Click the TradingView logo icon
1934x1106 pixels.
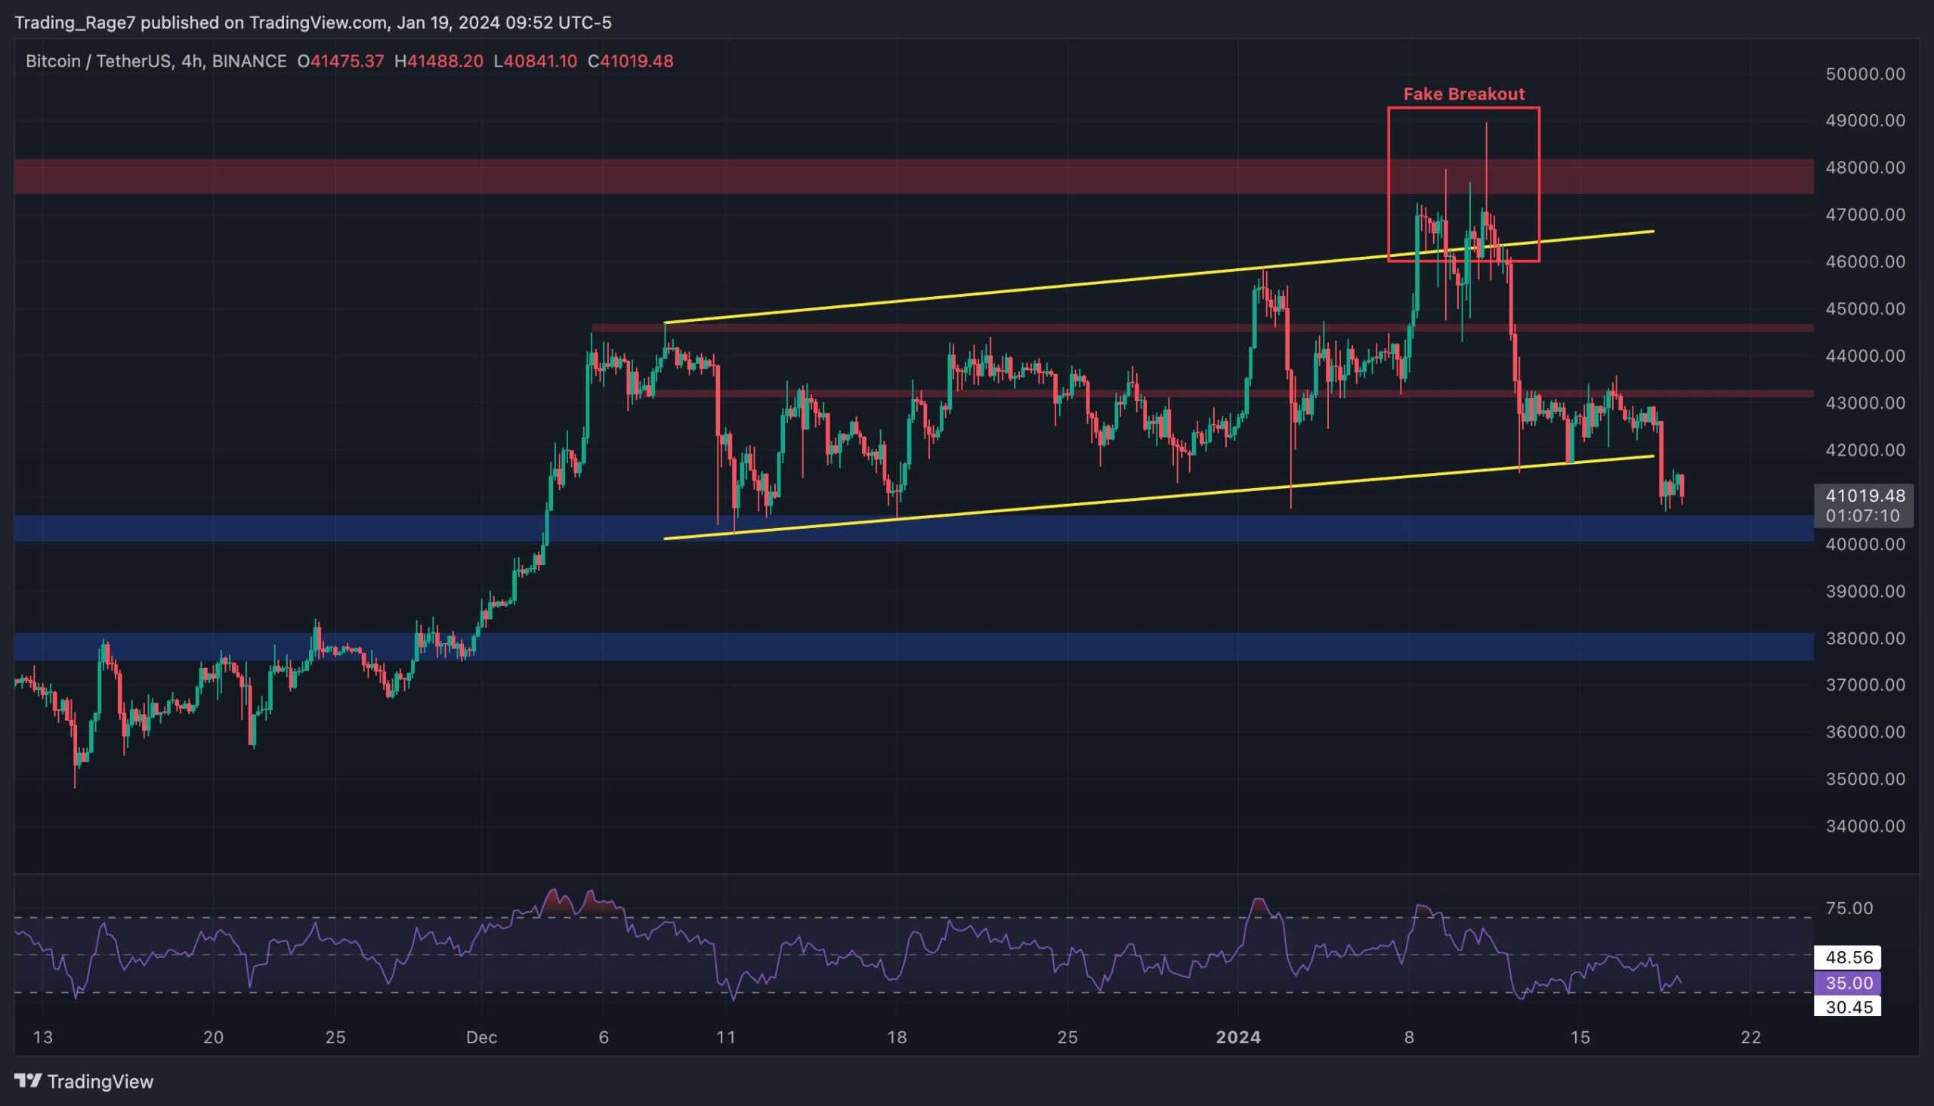tap(28, 1081)
